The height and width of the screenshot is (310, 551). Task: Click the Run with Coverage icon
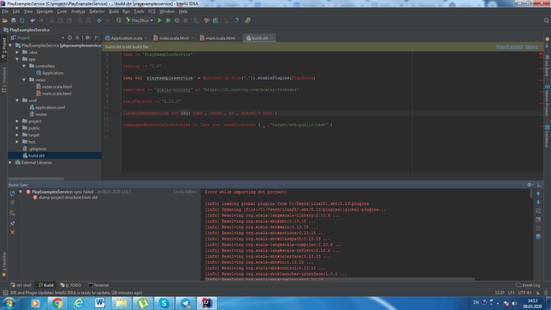177,20
